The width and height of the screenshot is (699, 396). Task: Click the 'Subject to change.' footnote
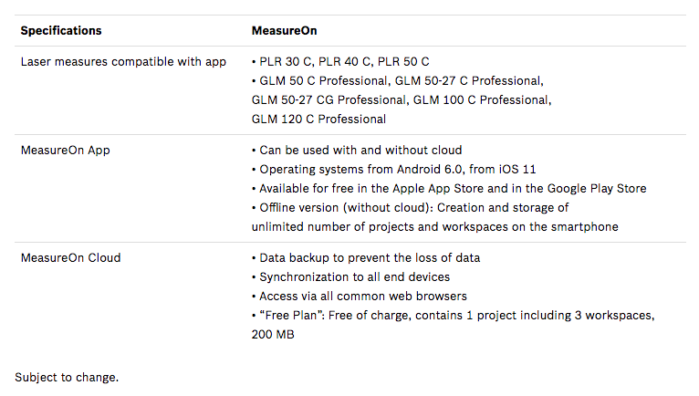tap(67, 377)
